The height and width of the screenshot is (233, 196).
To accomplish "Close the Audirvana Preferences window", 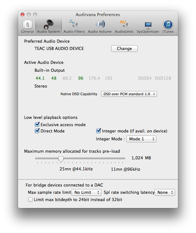I will [x=22, y=15].
